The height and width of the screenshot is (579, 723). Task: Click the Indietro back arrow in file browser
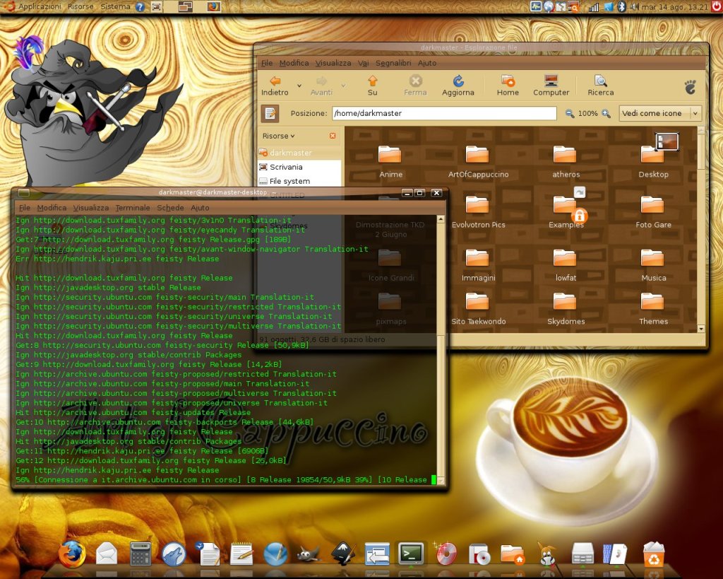click(275, 86)
